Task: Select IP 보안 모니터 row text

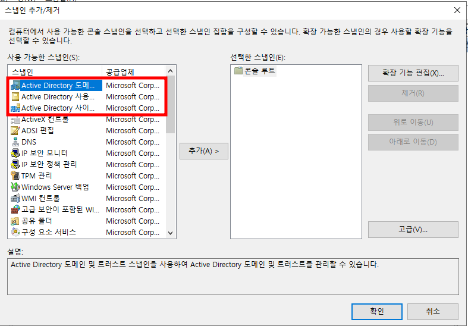Action: click(45, 153)
